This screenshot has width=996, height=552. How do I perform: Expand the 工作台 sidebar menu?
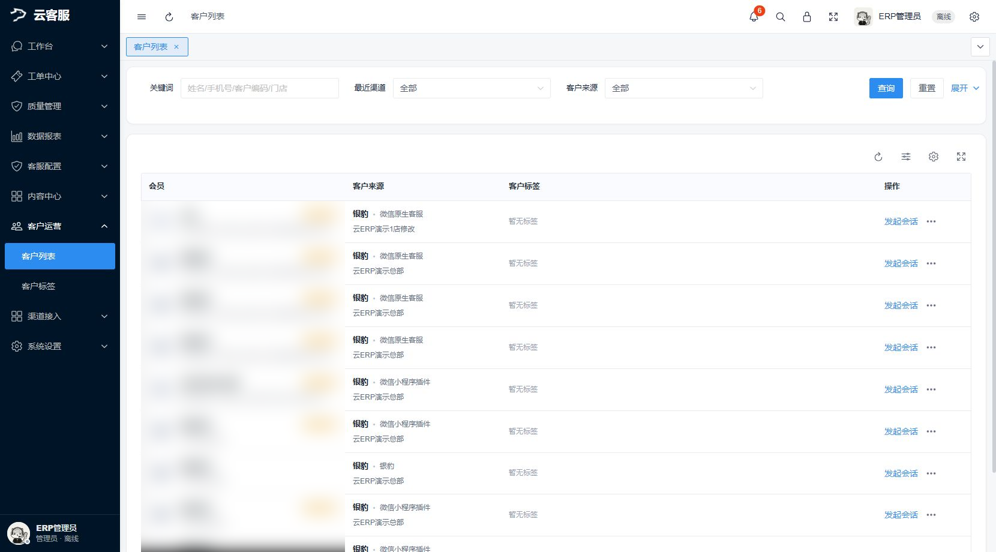60,46
